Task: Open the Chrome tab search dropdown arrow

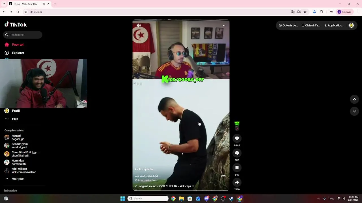Action: [x=3, y=4]
